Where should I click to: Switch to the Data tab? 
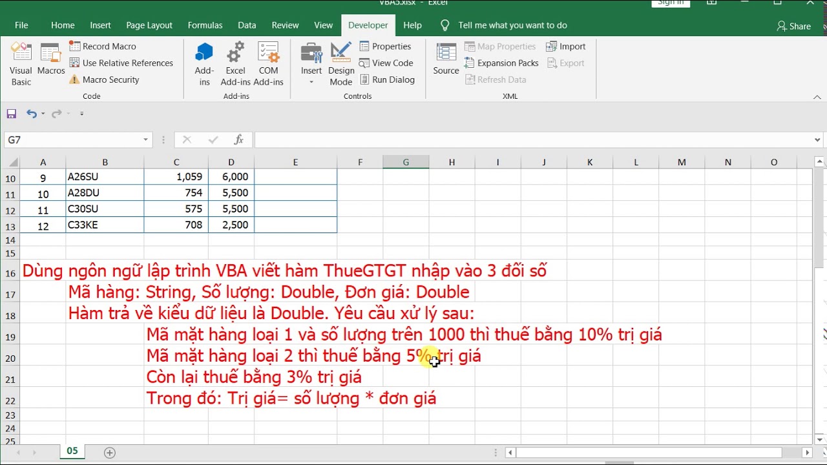click(x=247, y=25)
